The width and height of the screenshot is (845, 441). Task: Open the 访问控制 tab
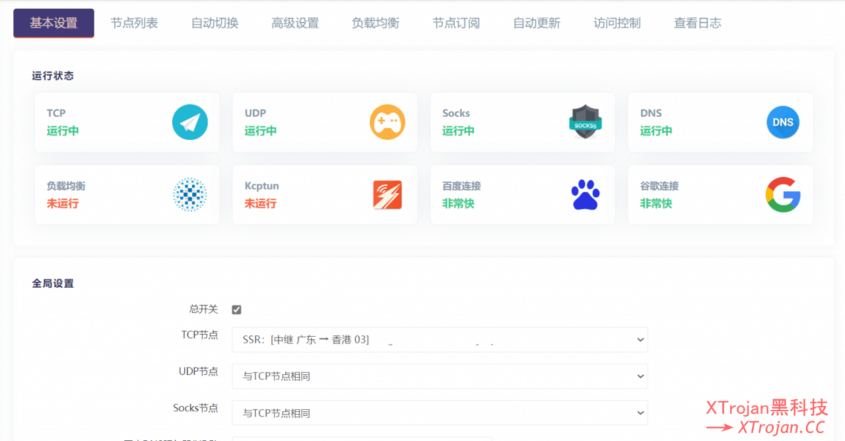(617, 22)
